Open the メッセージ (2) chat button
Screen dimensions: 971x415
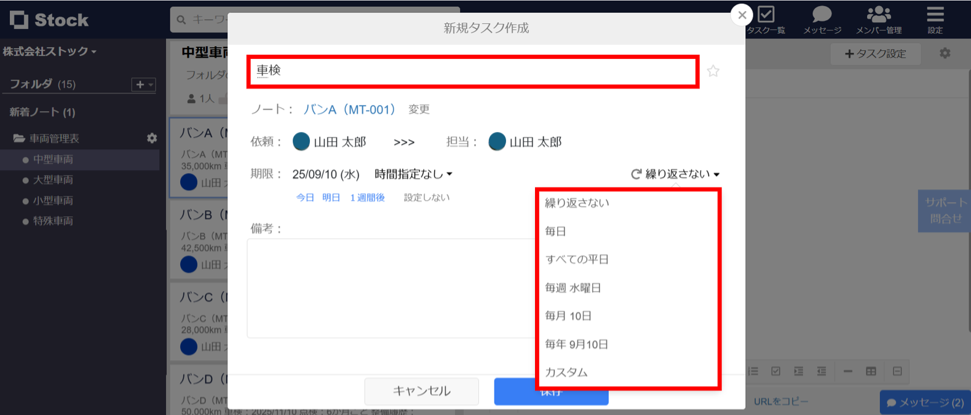coord(925,403)
